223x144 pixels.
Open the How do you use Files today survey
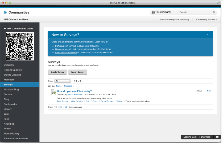click(74, 91)
